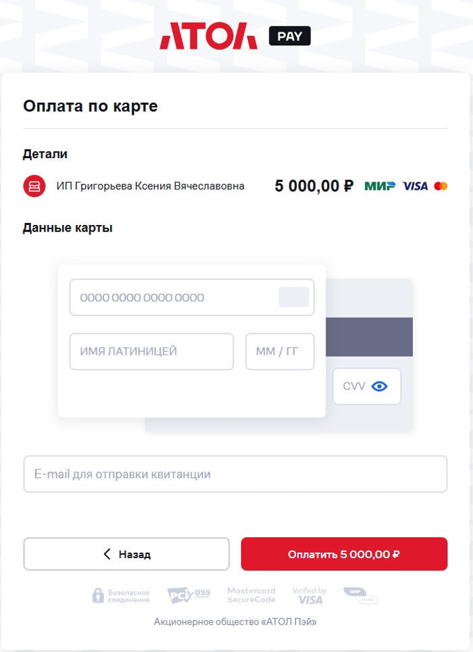Go back with the Назад button
The image size is (473, 652).
coord(126,554)
